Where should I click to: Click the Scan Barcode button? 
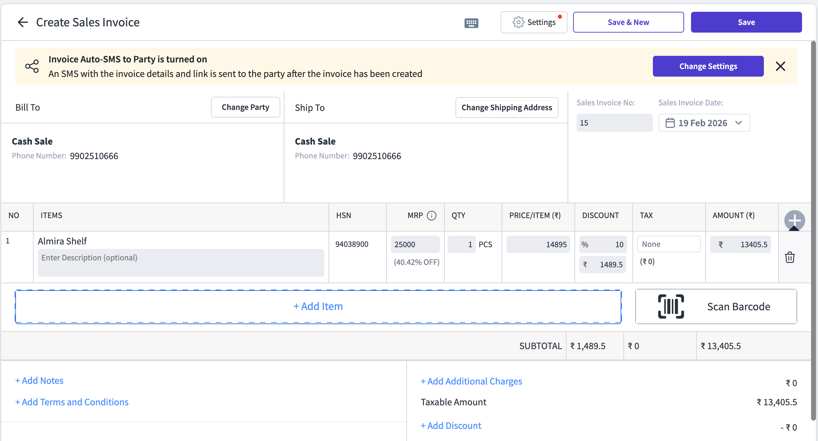716,306
